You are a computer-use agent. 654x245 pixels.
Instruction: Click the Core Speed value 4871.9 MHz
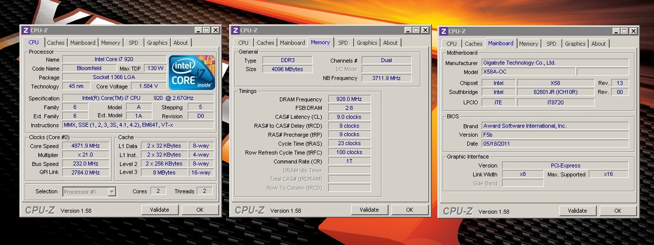coord(85,146)
